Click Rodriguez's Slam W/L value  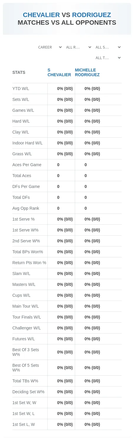tap(92, 274)
